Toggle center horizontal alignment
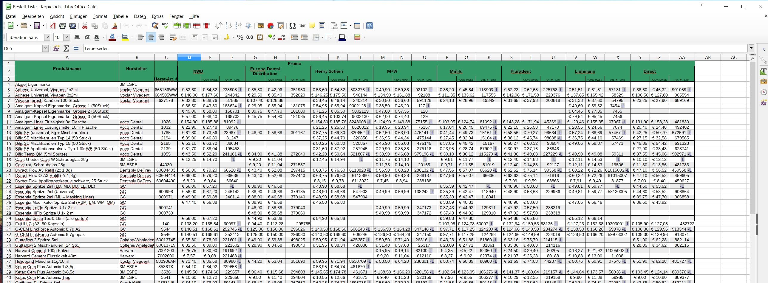 coord(151,38)
